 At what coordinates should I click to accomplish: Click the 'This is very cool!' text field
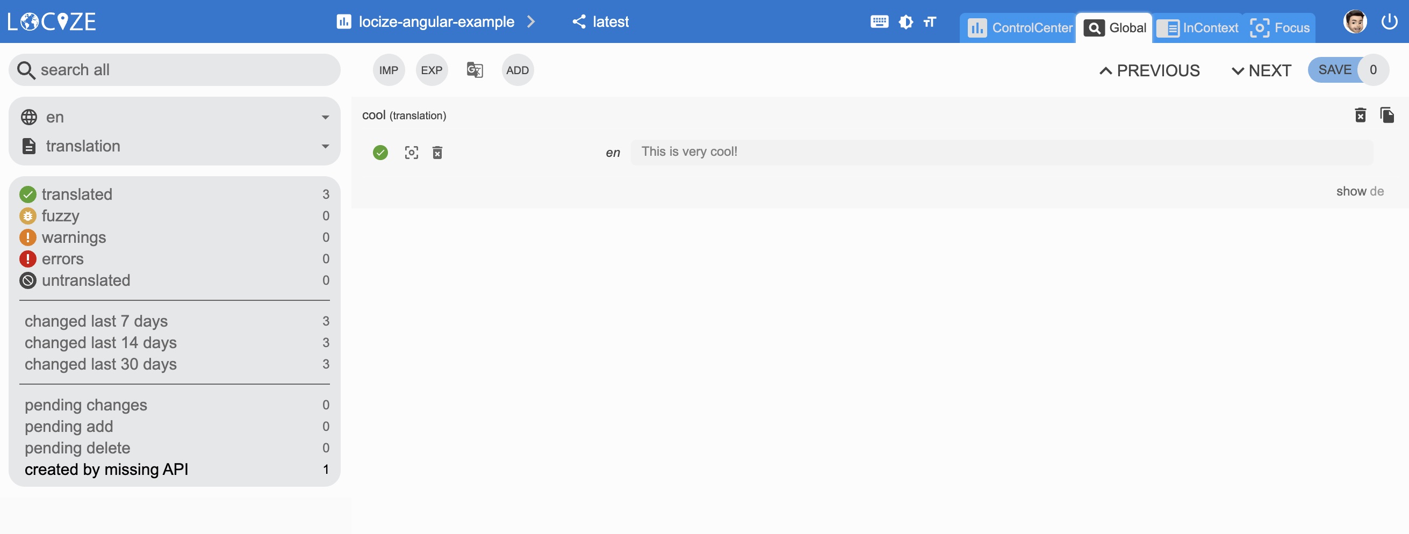point(1001,152)
